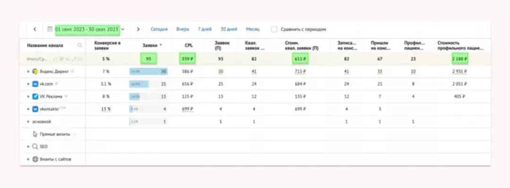This screenshot has height=188, width=510.
Task: Expand the vk.com channel row
Action: tap(28, 84)
